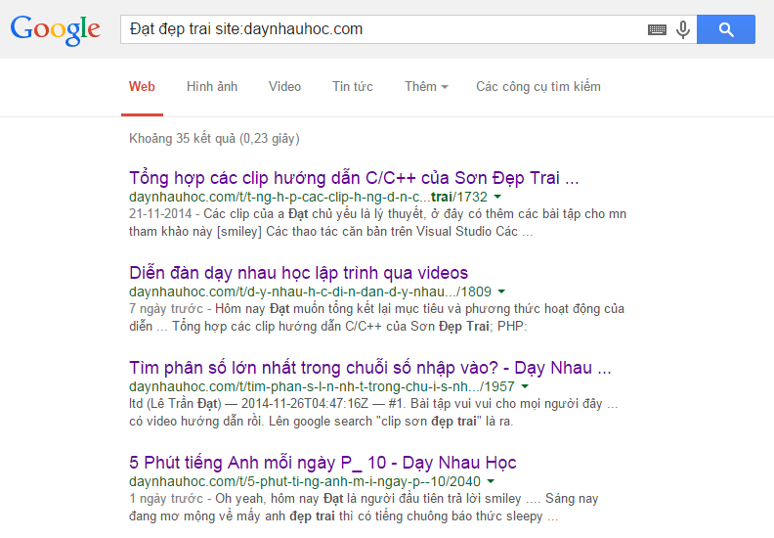
Task: Expand arrow next to URL ending /1957
Action: point(525,386)
